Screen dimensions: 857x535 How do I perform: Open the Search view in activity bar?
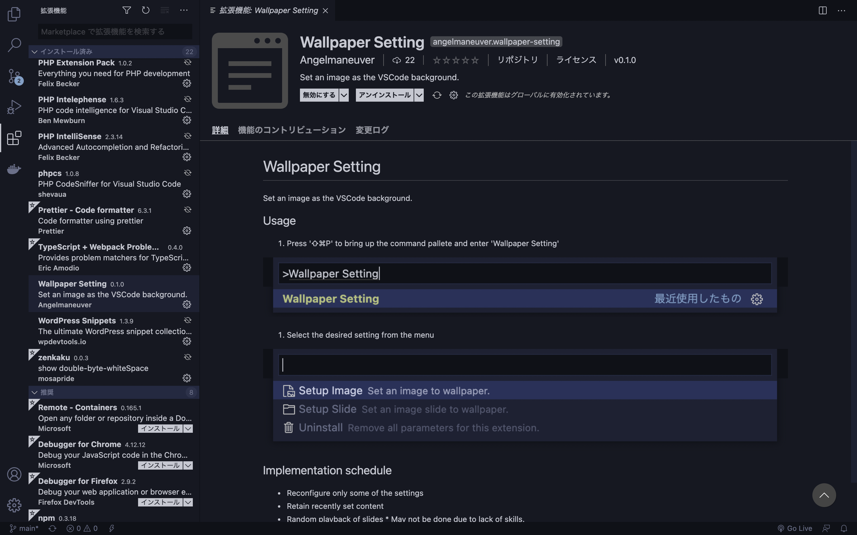coord(14,45)
